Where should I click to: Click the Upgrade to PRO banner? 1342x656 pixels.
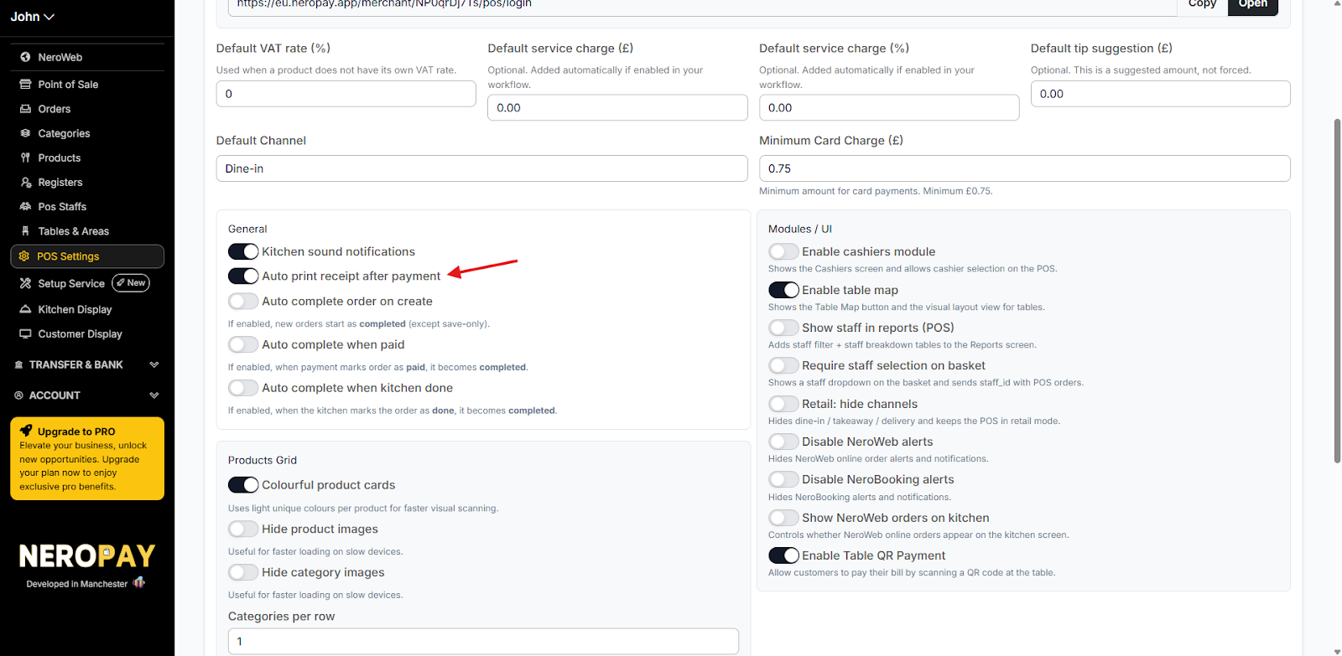(x=87, y=458)
